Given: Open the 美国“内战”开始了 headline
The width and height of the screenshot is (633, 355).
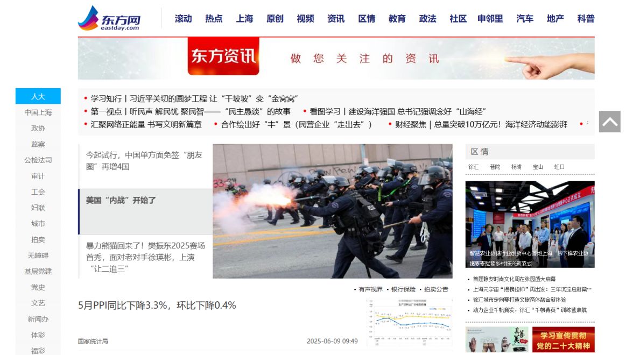Looking at the screenshot, I should (121, 200).
